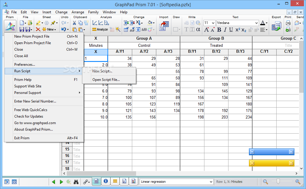Click the green next sheet arrow
Screen dimensions: 306x189
[61, 182]
